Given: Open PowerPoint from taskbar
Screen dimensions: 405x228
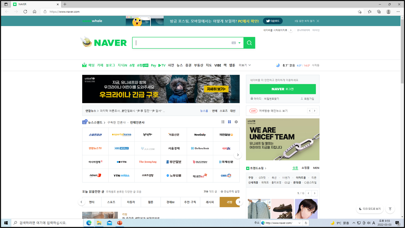Looking at the screenshot, I should (x=120, y=223).
